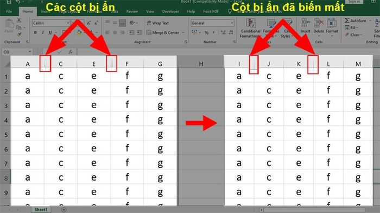Click the Bold formatting icon

35,32
